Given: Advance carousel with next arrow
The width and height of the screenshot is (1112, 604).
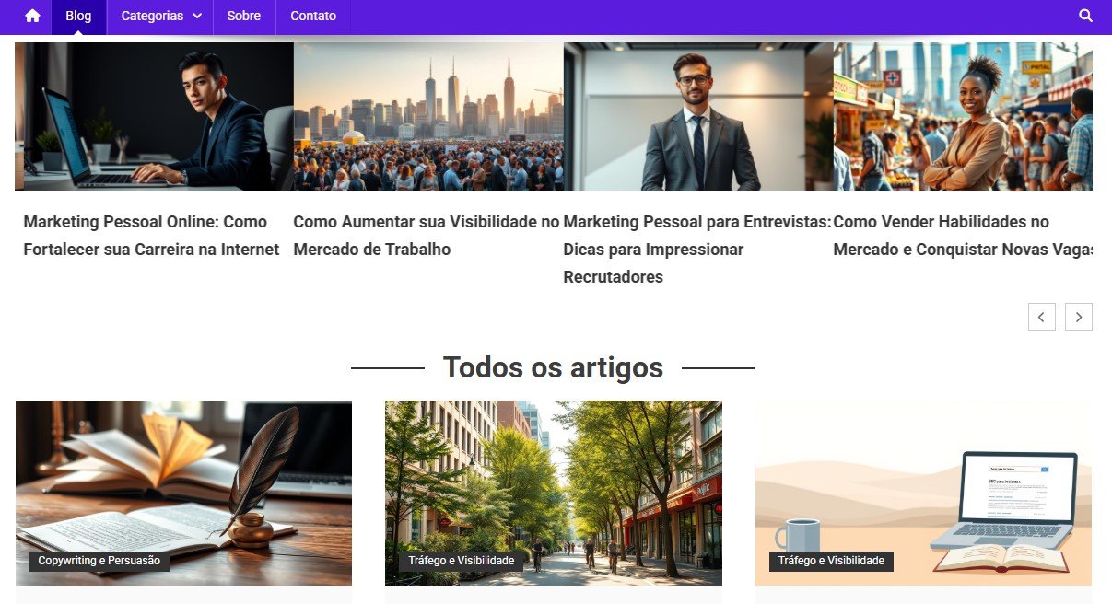Looking at the screenshot, I should coord(1079,317).
